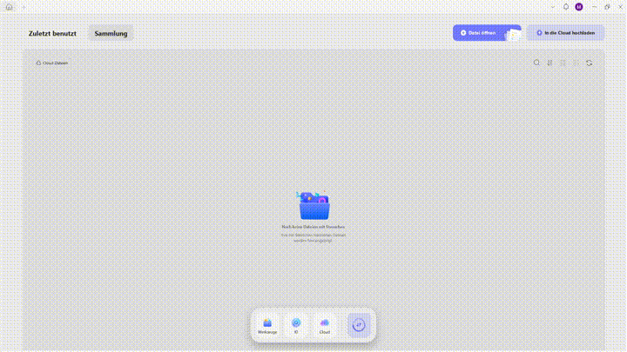The image size is (627, 352).
Task: Refresh the file list
Action: [589, 63]
